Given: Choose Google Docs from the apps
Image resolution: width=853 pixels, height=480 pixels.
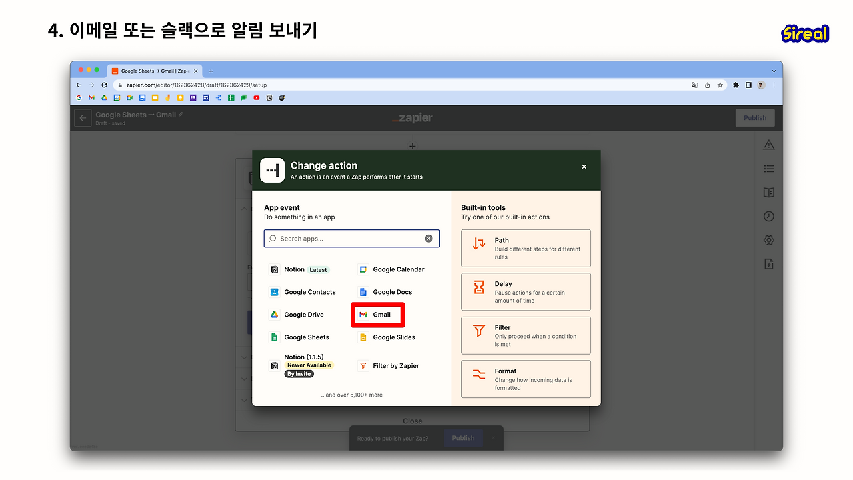Looking at the screenshot, I should (385, 292).
